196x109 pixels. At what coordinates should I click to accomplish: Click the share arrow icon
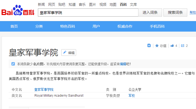coord(183,46)
